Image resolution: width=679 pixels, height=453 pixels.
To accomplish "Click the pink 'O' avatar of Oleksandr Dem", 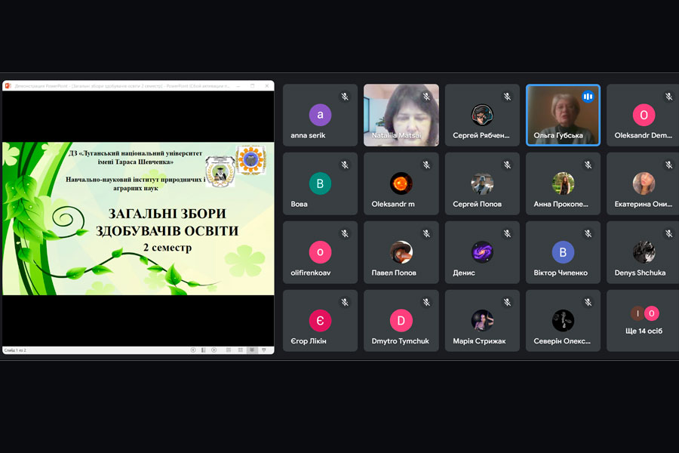I will [x=644, y=115].
